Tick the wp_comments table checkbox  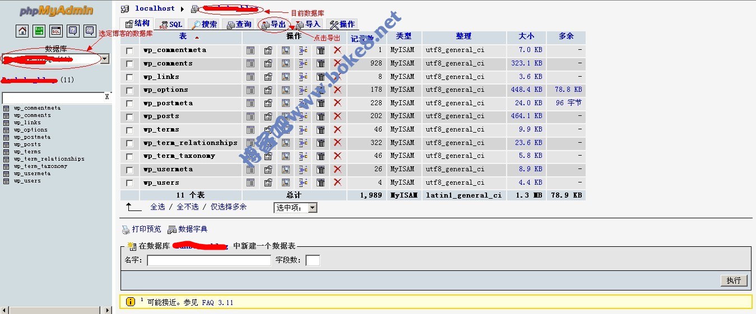pyautogui.click(x=130, y=64)
